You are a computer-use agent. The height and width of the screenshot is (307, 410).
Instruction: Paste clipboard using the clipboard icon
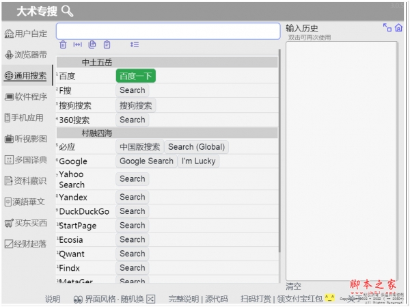pyautogui.click(x=107, y=44)
